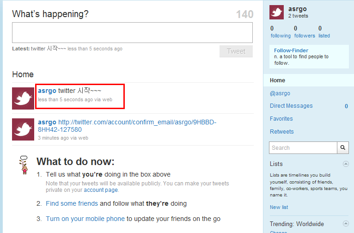Click the pixel character illustration

pos(24,165)
